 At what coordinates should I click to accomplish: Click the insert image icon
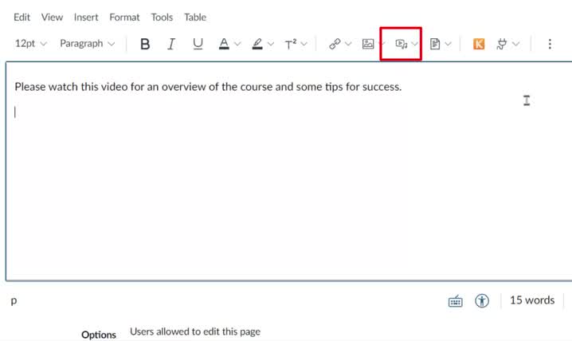[x=368, y=44]
